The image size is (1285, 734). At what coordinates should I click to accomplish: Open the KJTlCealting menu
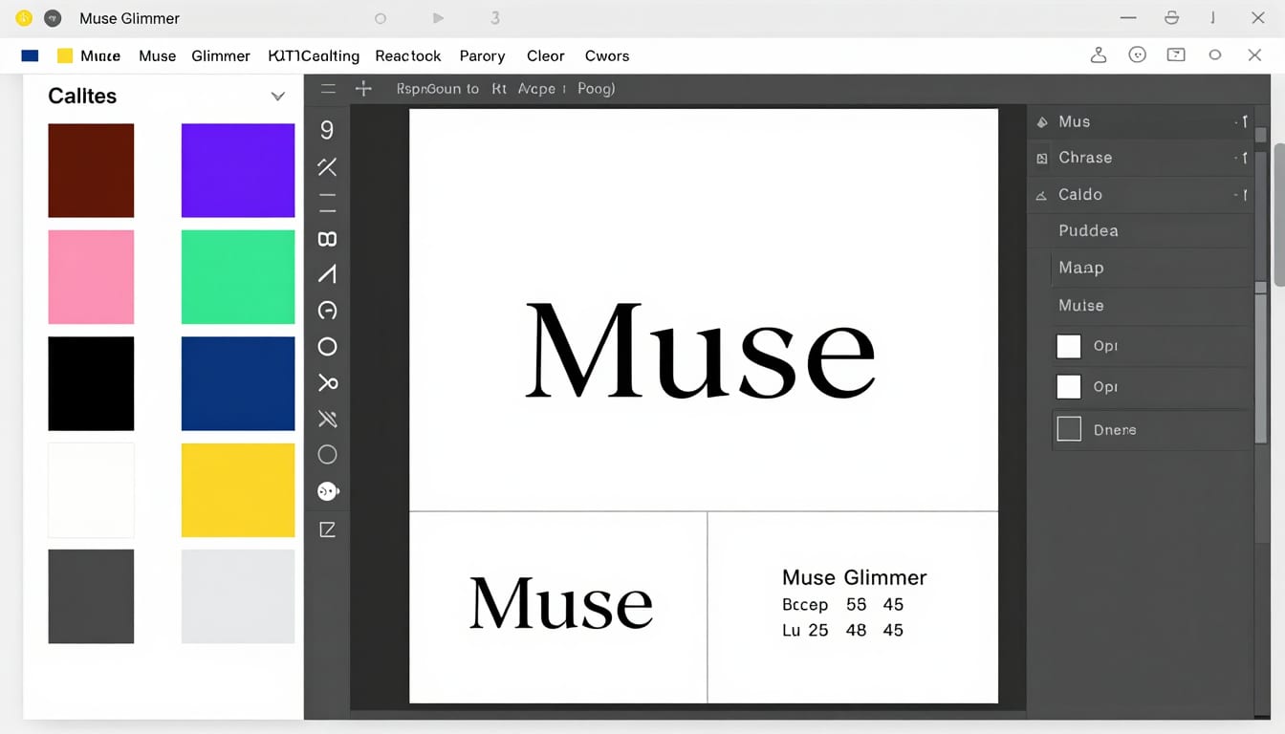tap(314, 56)
